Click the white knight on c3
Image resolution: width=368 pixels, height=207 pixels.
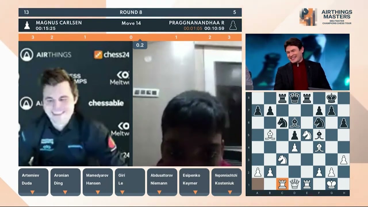282,160
